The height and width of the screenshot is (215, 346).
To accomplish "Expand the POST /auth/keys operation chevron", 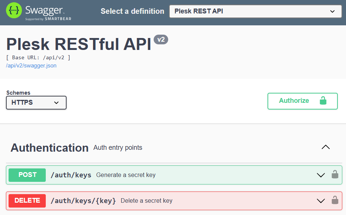I will click(x=321, y=175).
